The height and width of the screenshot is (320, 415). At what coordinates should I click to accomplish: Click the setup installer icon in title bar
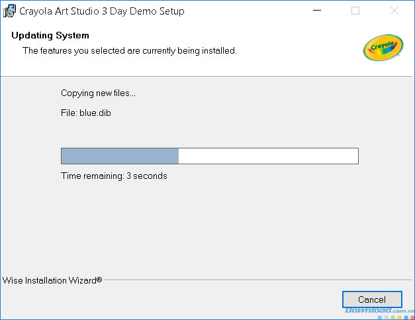coord(9,11)
